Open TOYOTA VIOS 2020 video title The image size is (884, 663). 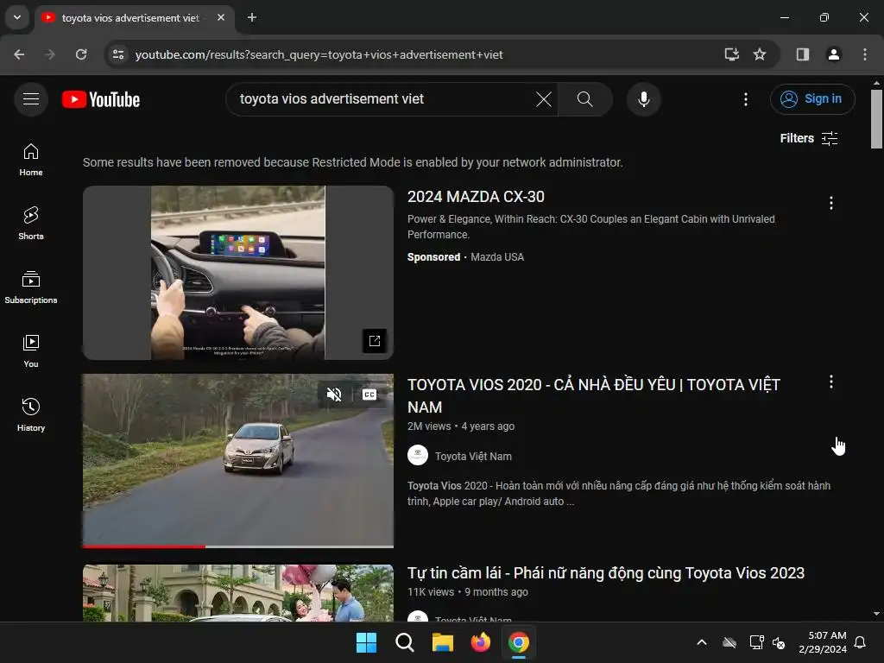(x=594, y=395)
